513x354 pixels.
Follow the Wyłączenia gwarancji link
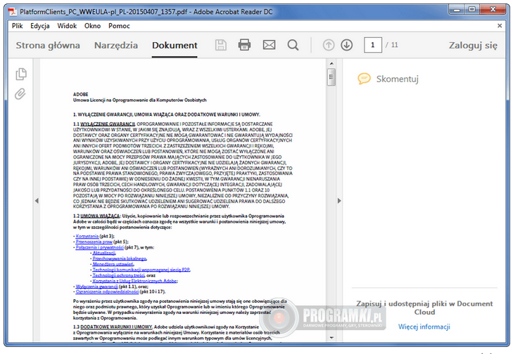coord(96,286)
